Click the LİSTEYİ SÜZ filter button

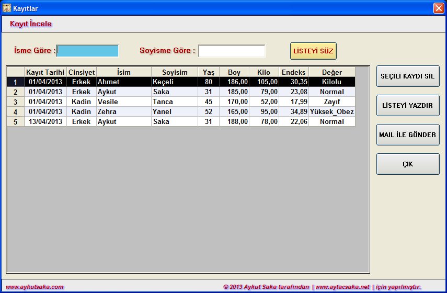point(313,51)
